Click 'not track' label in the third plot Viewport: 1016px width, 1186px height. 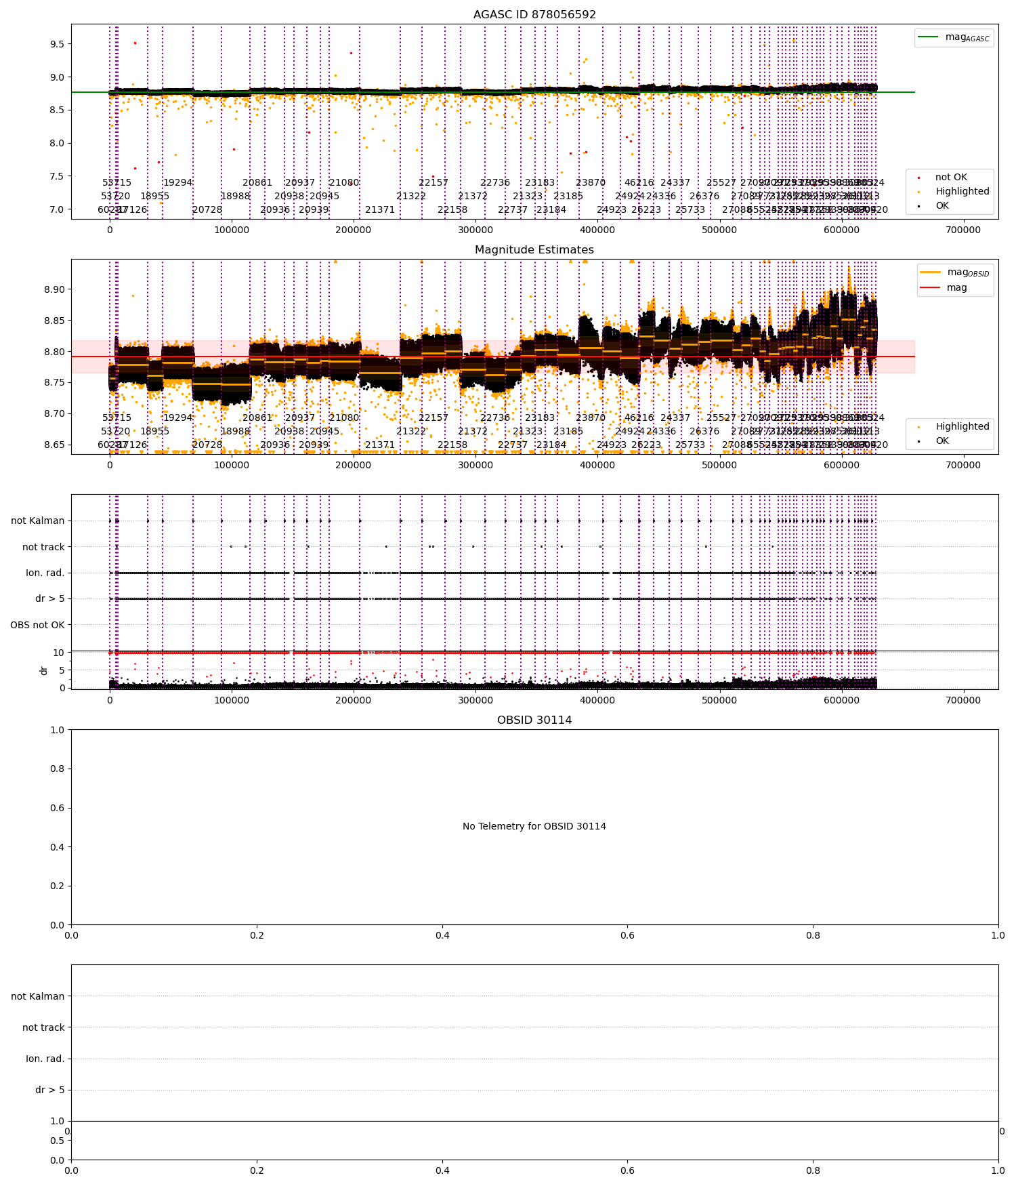click(x=43, y=547)
